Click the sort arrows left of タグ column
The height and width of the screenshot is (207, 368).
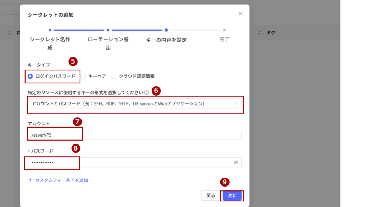click(x=259, y=33)
